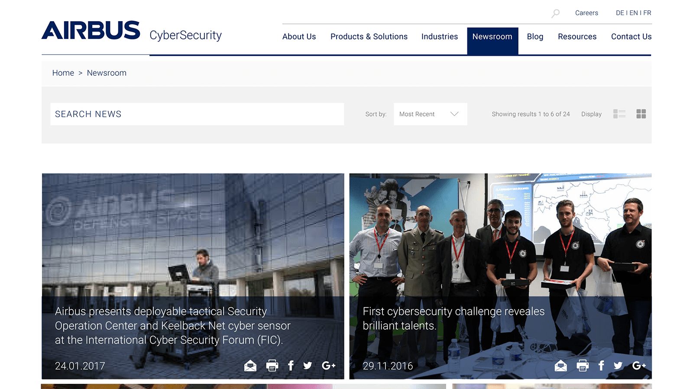Email the cybersecurity challenge article from 29.11.2016
This screenshot has height=389, width=693.
560,366
